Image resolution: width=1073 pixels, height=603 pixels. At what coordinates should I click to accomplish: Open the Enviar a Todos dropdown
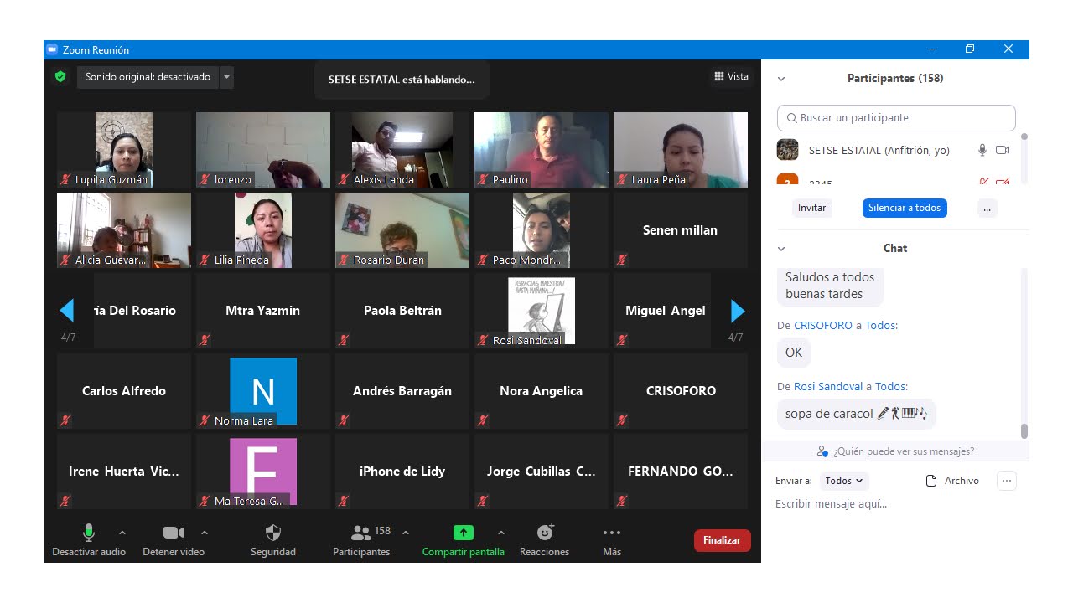pyautogui.click(x=844, y=481)
